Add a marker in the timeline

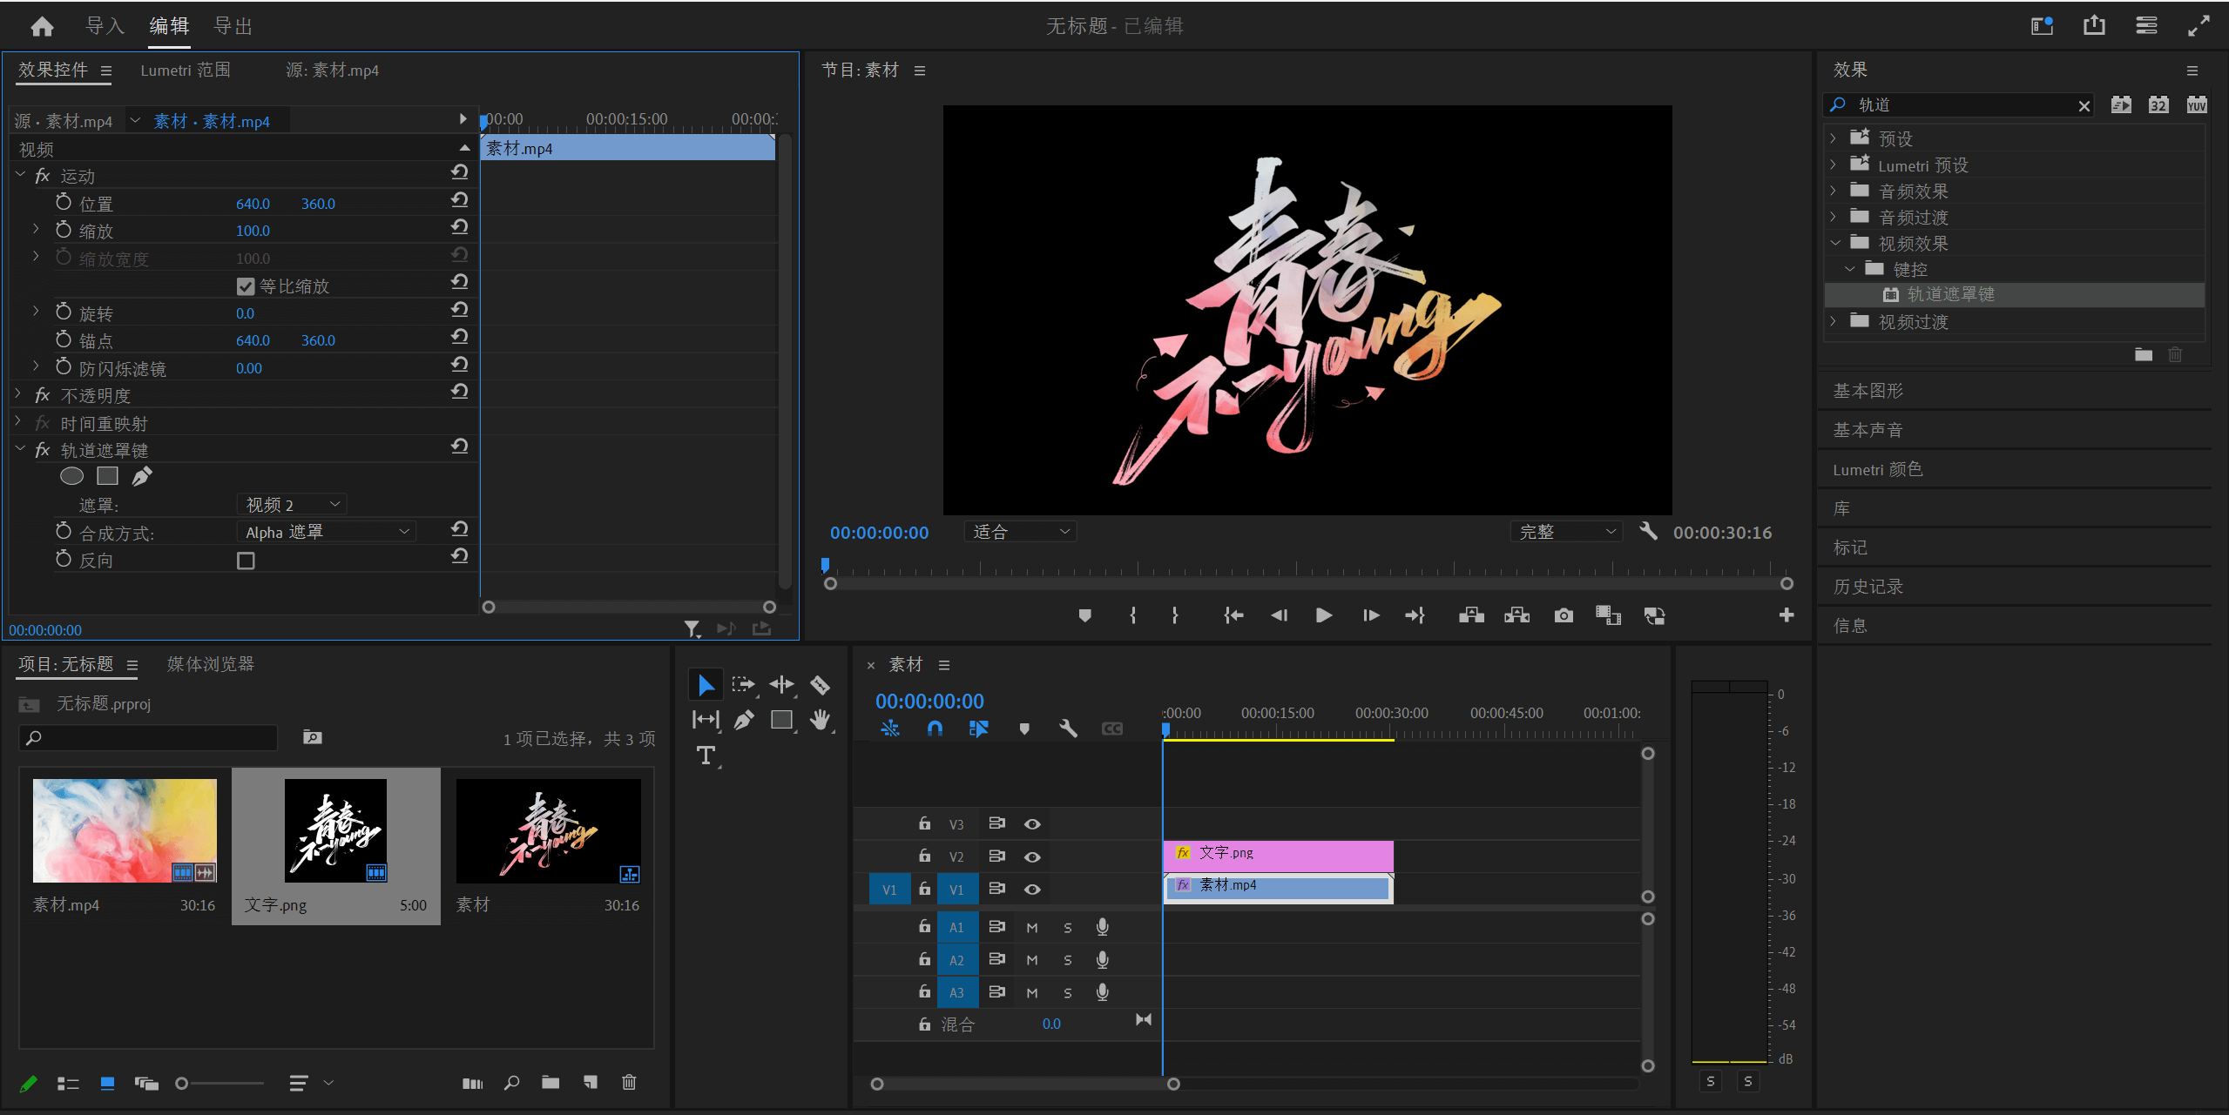[1024, 729]
